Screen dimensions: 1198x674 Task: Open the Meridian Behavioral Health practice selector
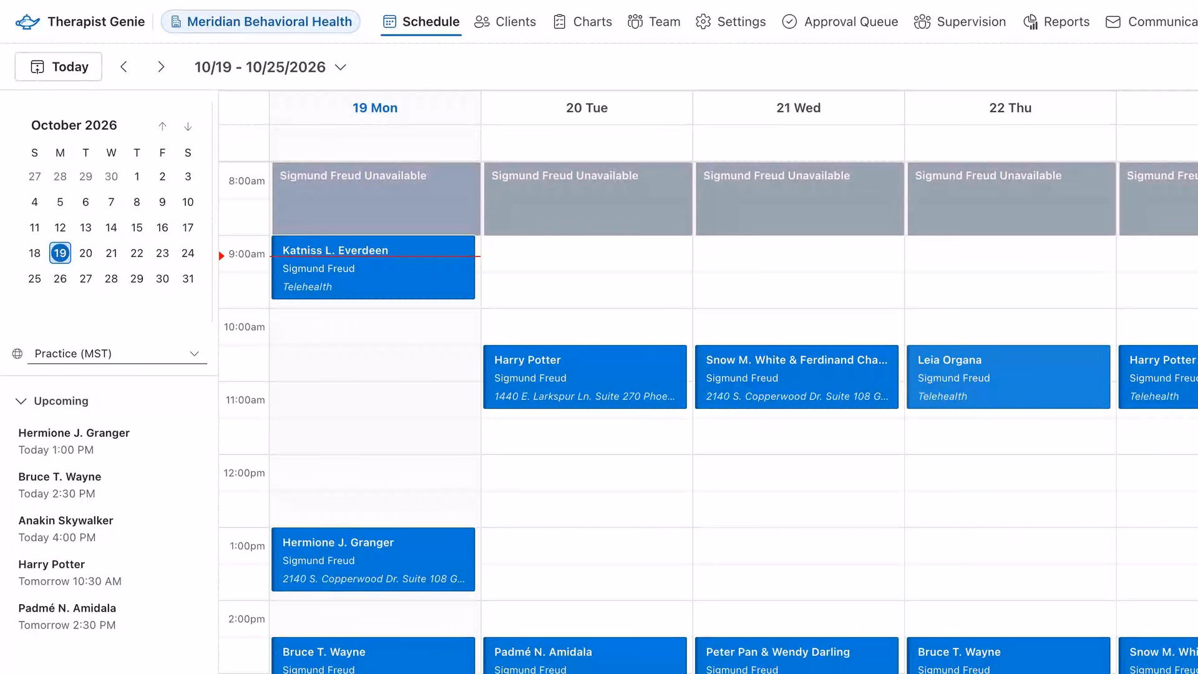pyautogui.click(x=261, y=22)
